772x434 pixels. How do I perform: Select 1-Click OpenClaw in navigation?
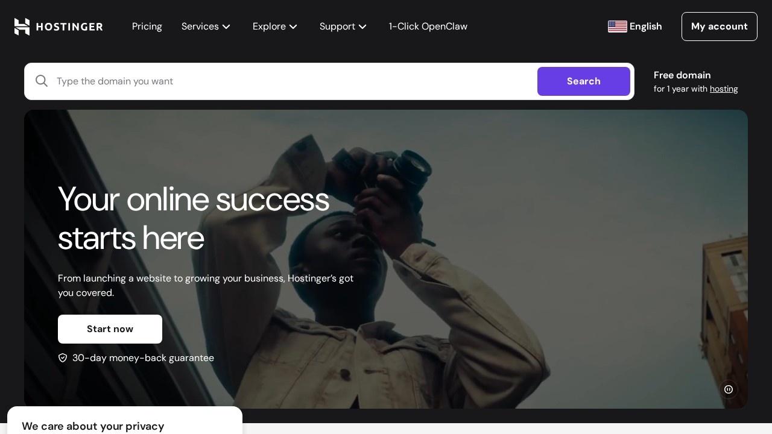click(428, 27)
